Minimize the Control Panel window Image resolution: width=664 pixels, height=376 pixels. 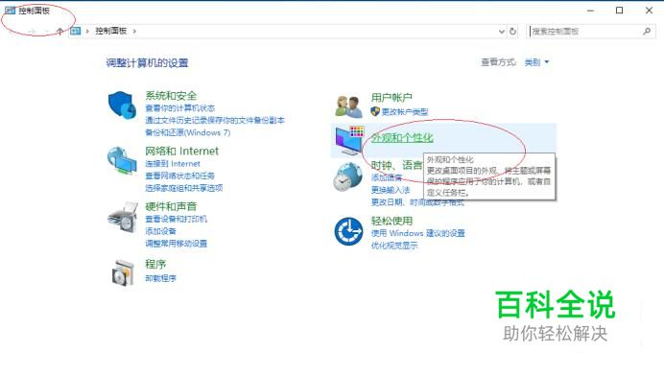tap(590, 11)
